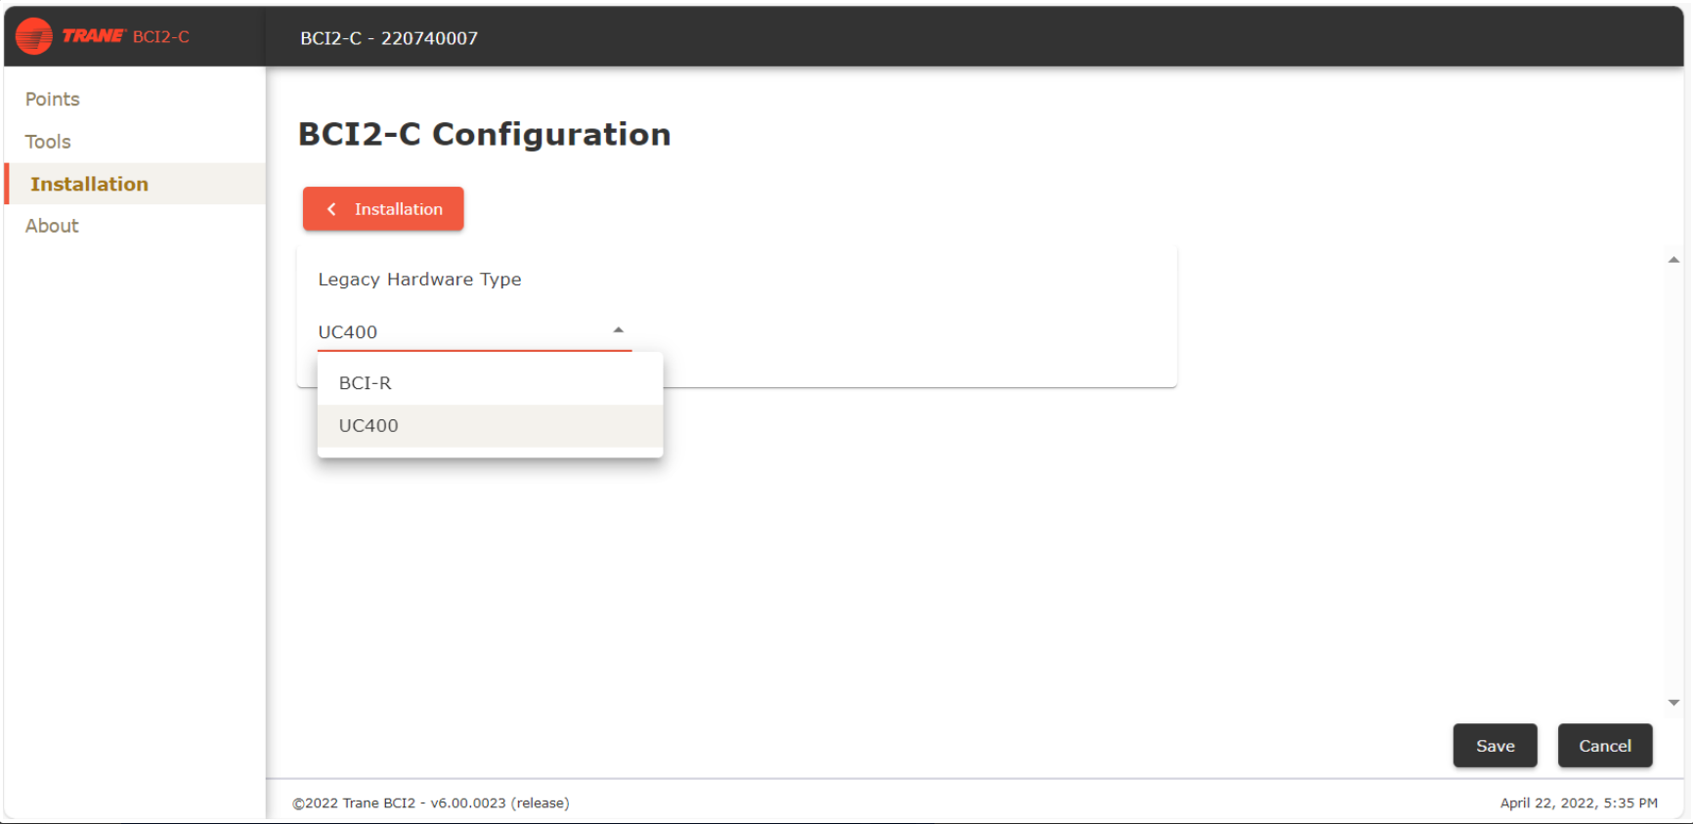1693x824 pixels.
Task: Save the configuration
Action: click(1495, 746)
